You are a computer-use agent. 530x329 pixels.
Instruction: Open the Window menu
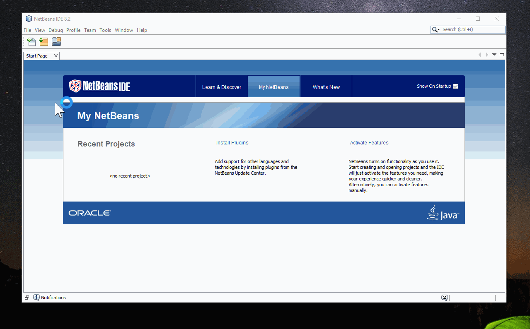(124, 30)
